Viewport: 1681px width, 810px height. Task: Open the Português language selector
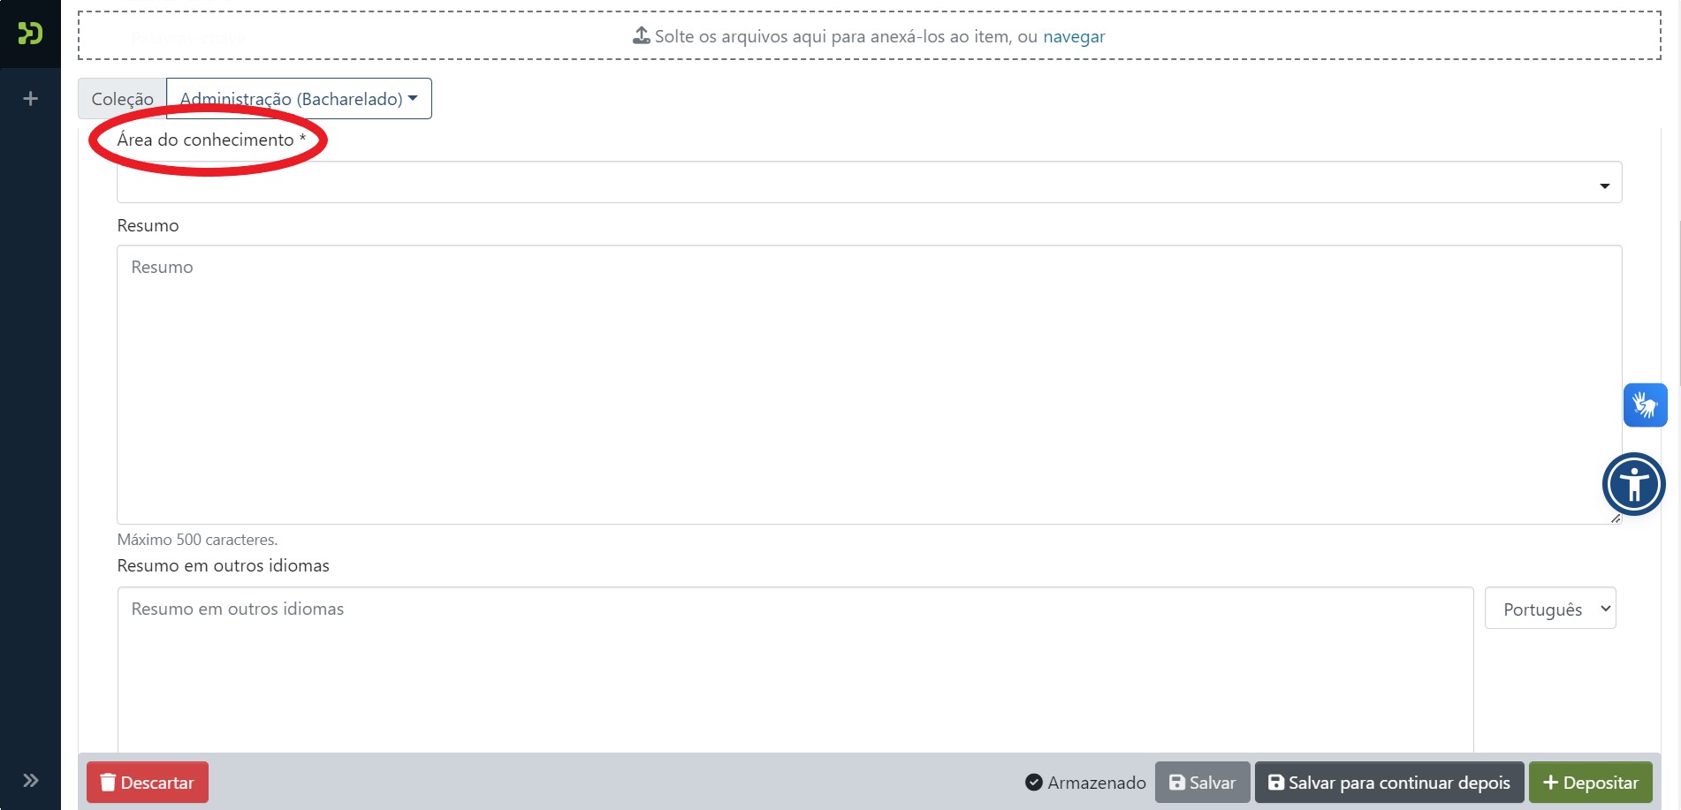coord(1550,609)
